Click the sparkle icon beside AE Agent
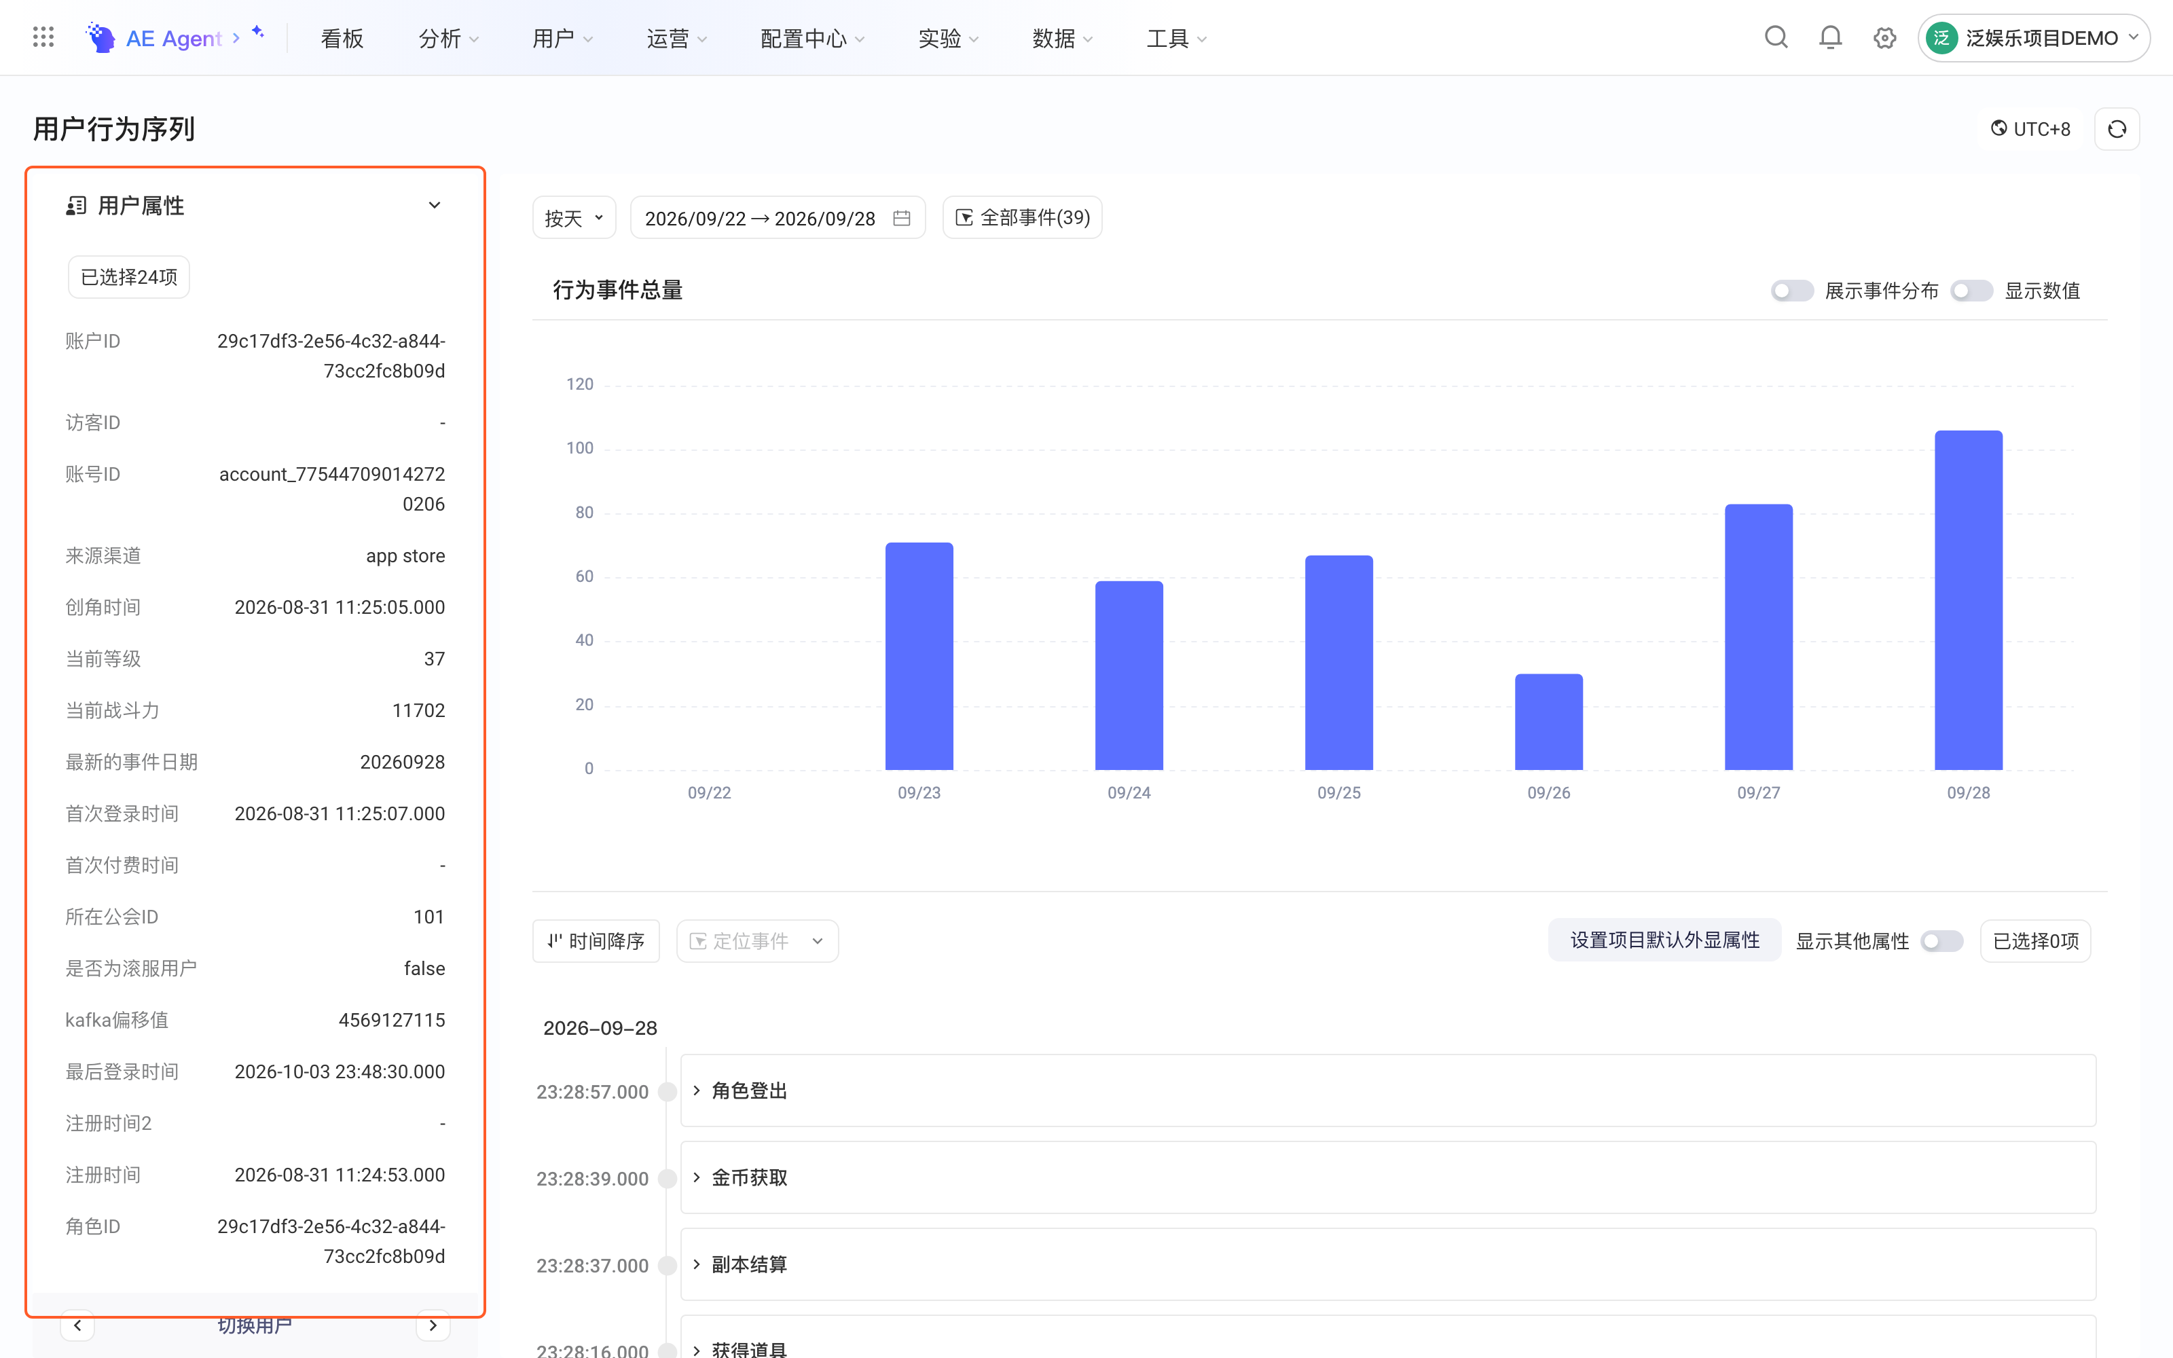The width and height of the screenshot is (2173, 1358). [x=258, y=33]
